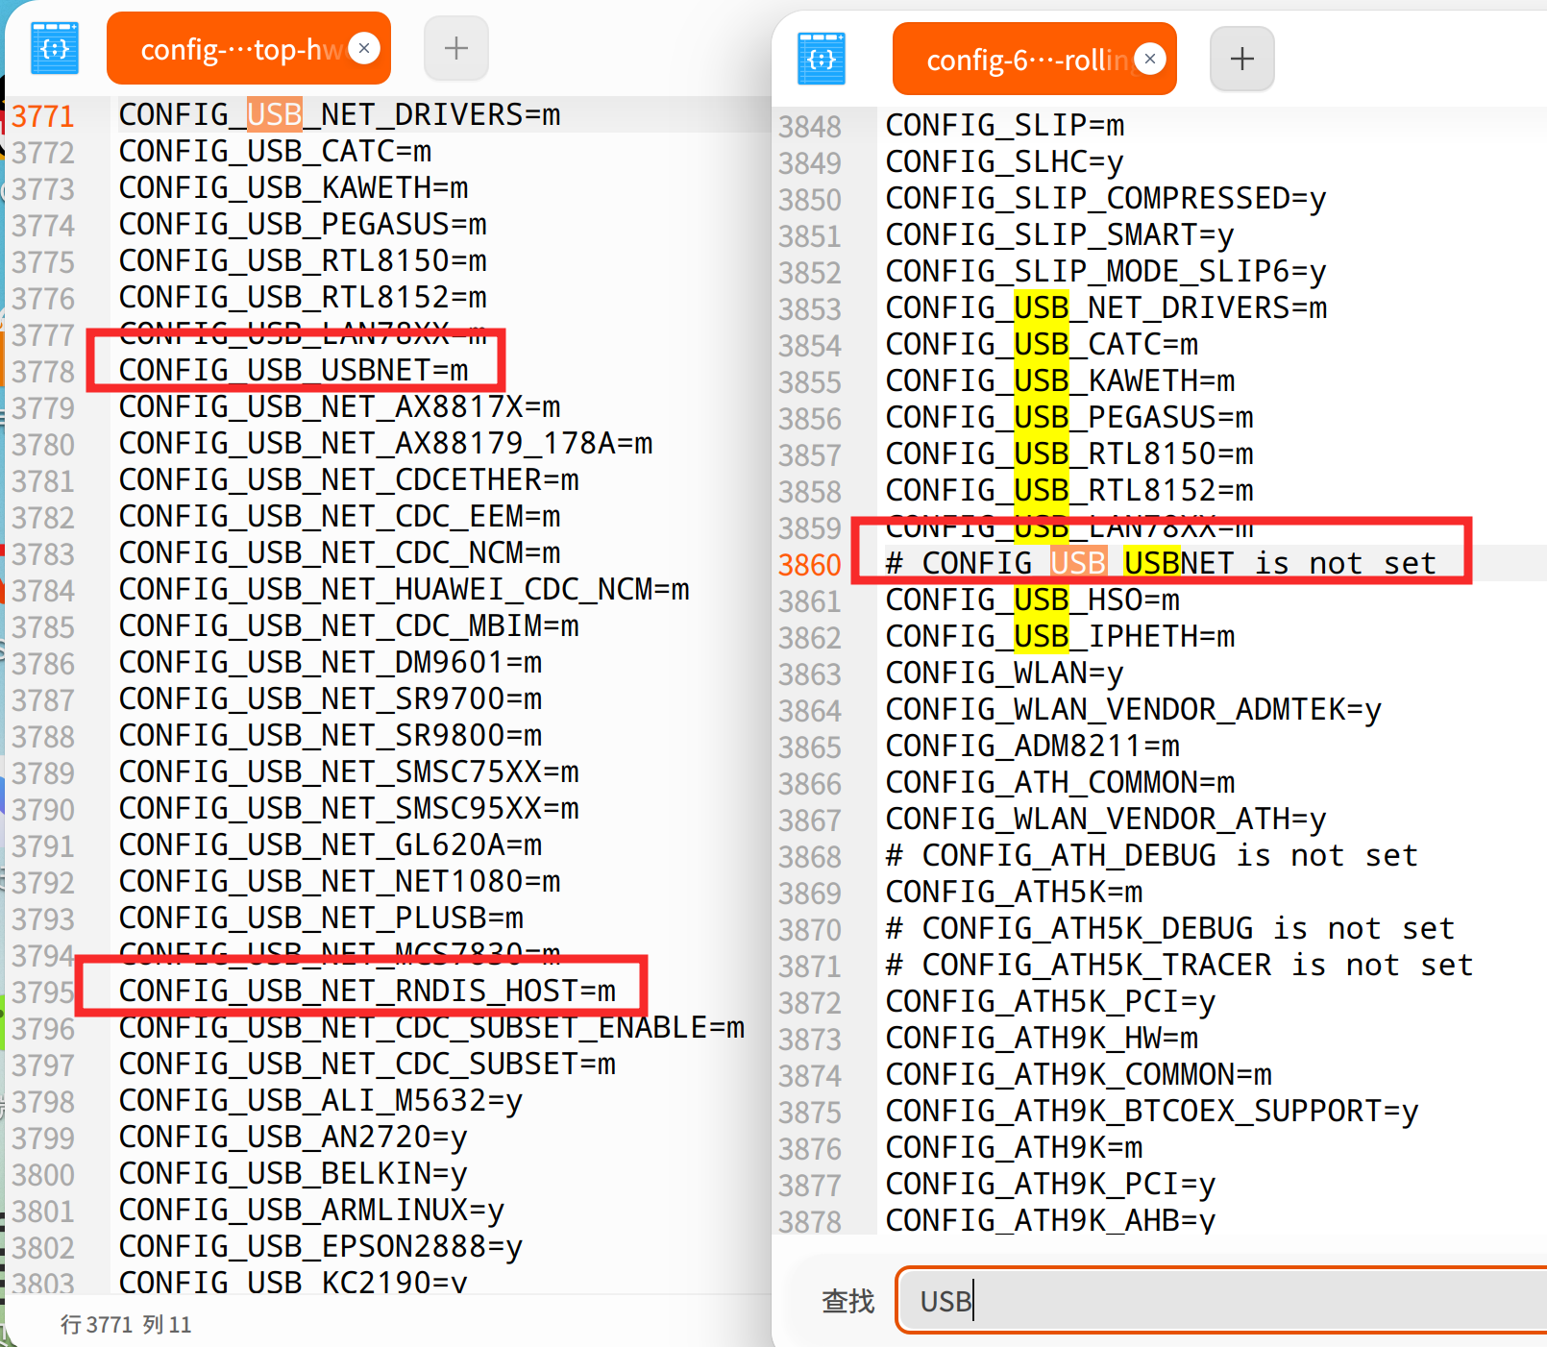Add a new tab in the left window
1547x1347 pixels.
pos(456,48)
